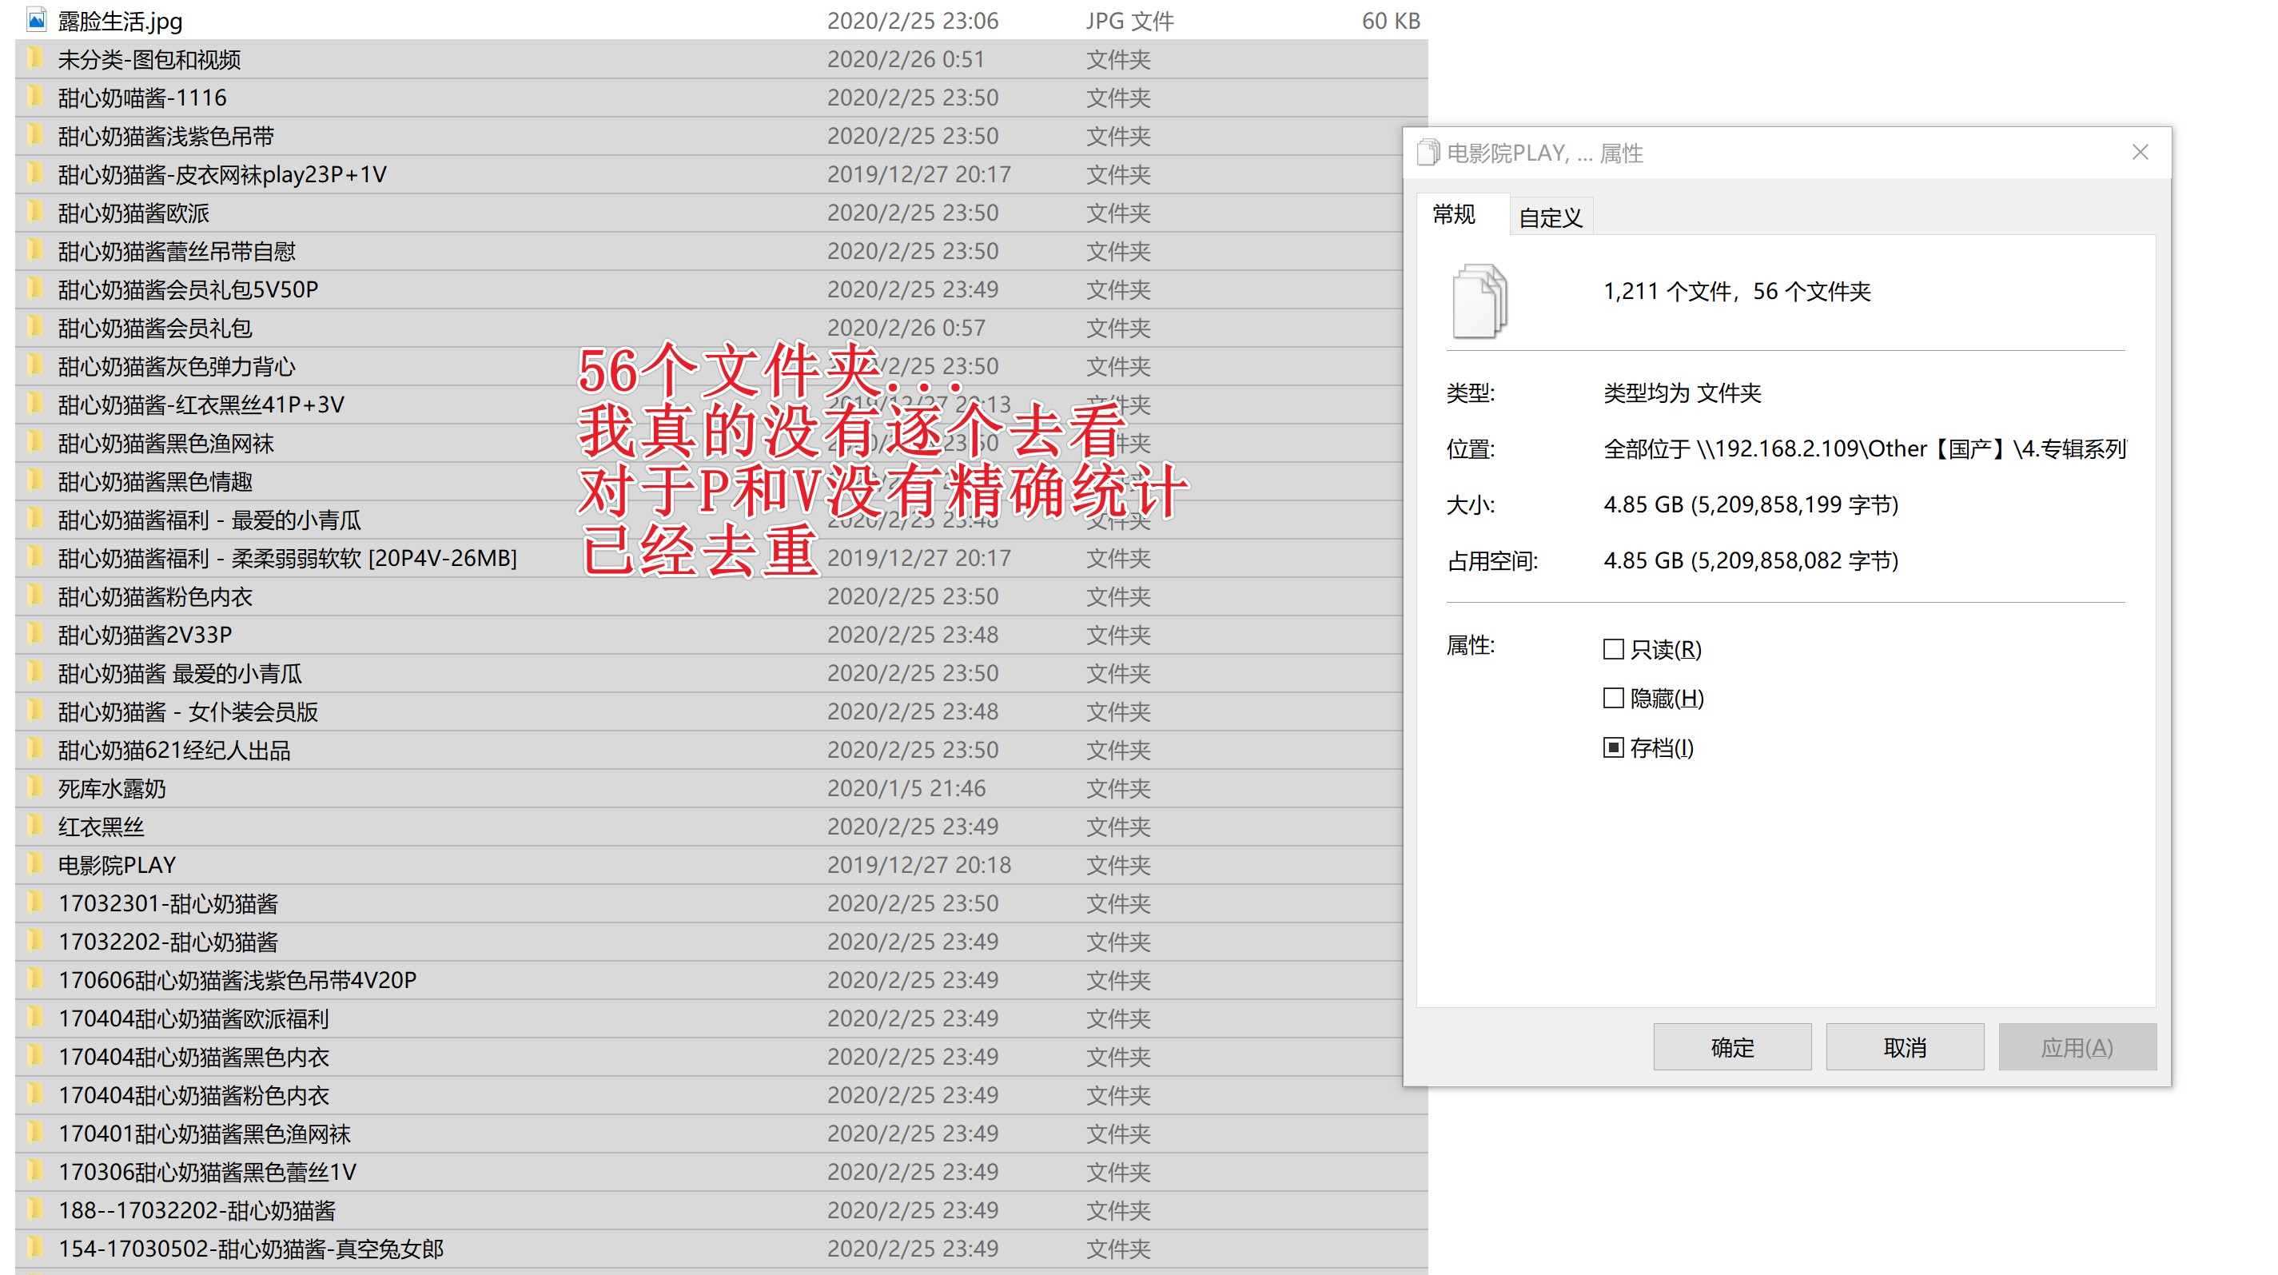The image size is (2278, 1275).
Task: Select row 188--17032202-甜心奶猫酱
Action: point(722,1209)
